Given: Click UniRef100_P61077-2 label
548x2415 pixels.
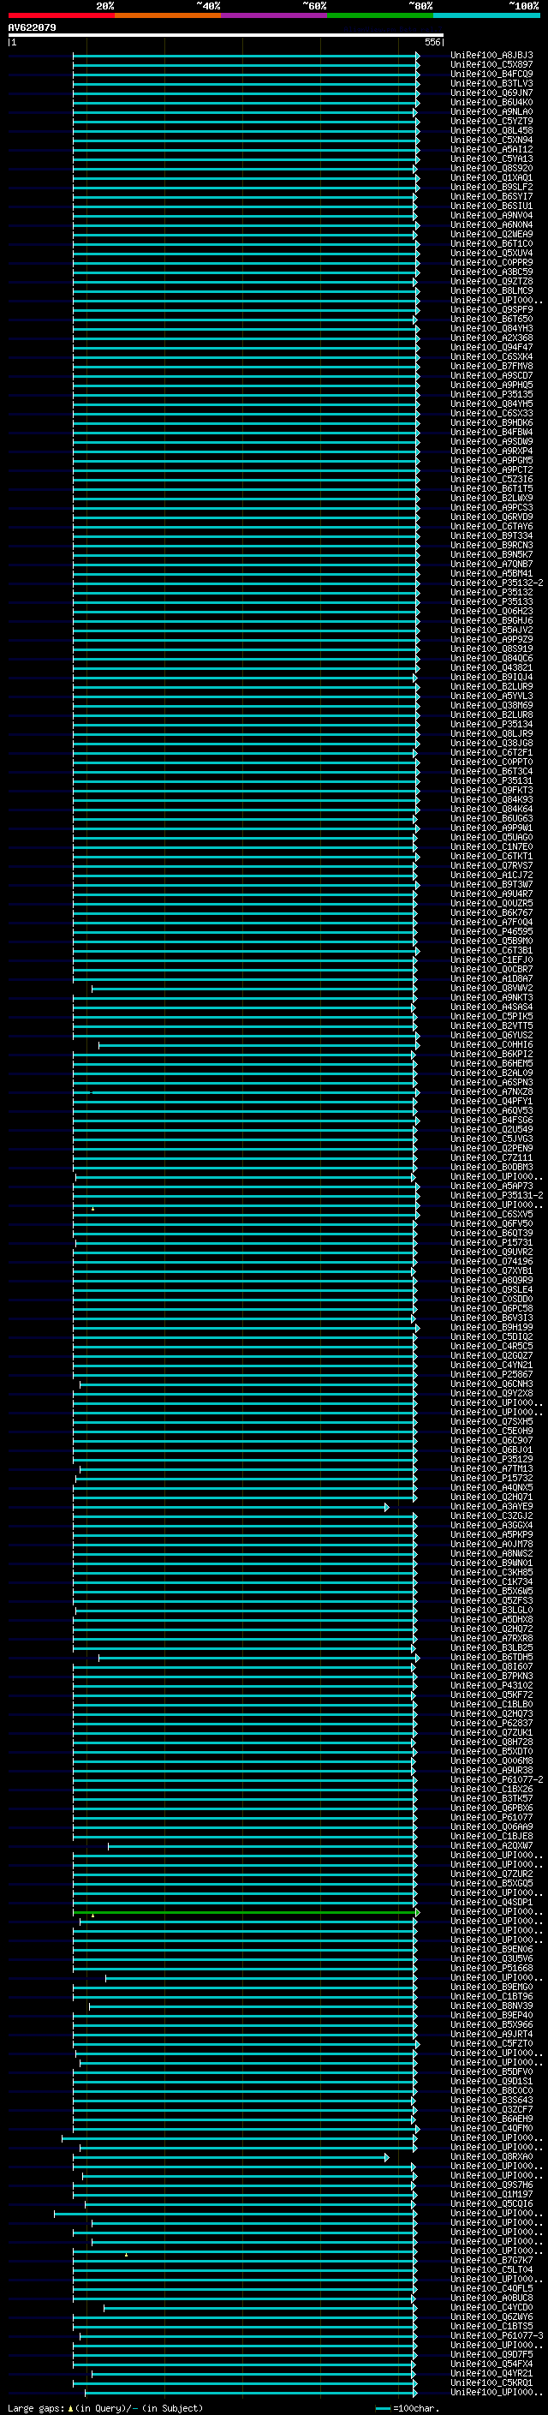Looking at the screenshot, I should click(497, 1780).
